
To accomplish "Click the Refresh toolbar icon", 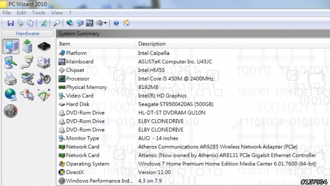I will 43,23.
